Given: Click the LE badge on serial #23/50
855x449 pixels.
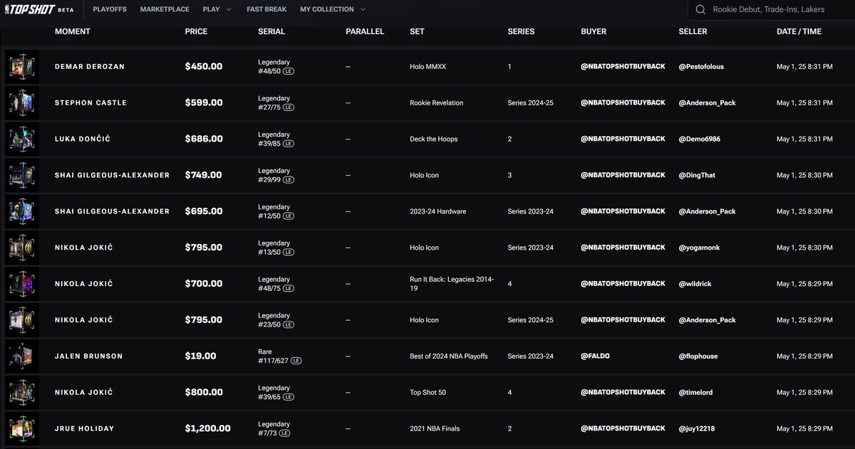Looking at the screenshot, I should (x=289, y=324).
